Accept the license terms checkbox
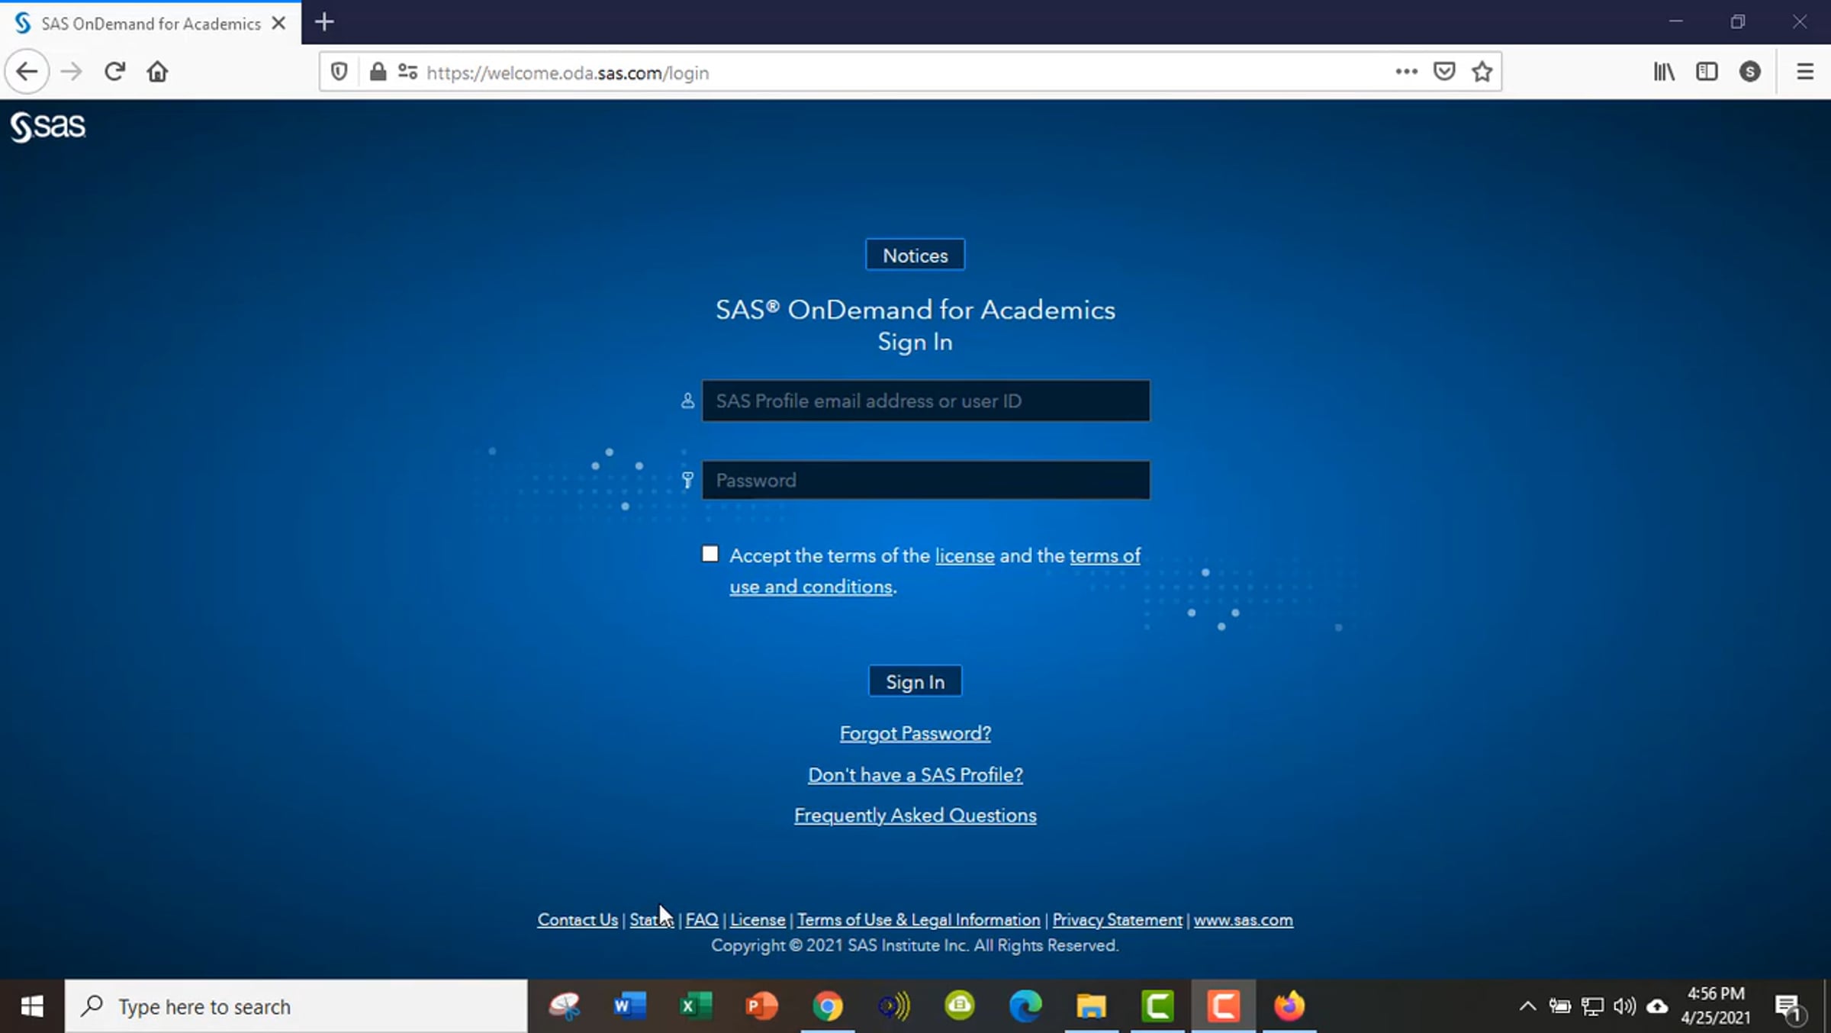This screenshot has width=1831, height=1033. [x=710, y=554]
